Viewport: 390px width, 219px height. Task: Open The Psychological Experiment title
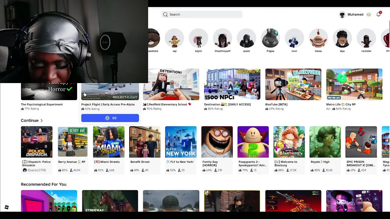pyautogui.click(x=42, y=104)
